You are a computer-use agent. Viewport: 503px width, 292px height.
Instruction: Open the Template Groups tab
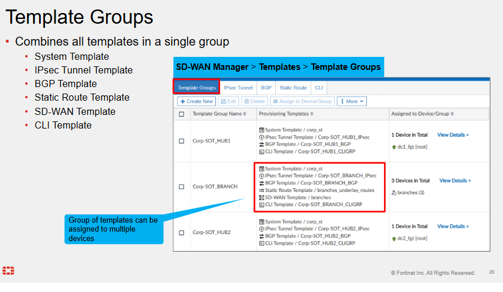click(196, 88)
